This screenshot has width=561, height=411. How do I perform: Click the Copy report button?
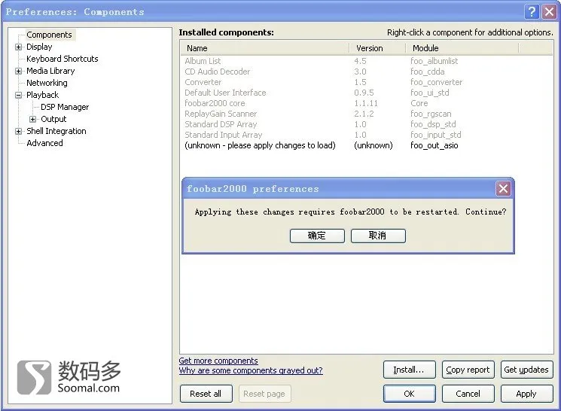tap(468, 370)
